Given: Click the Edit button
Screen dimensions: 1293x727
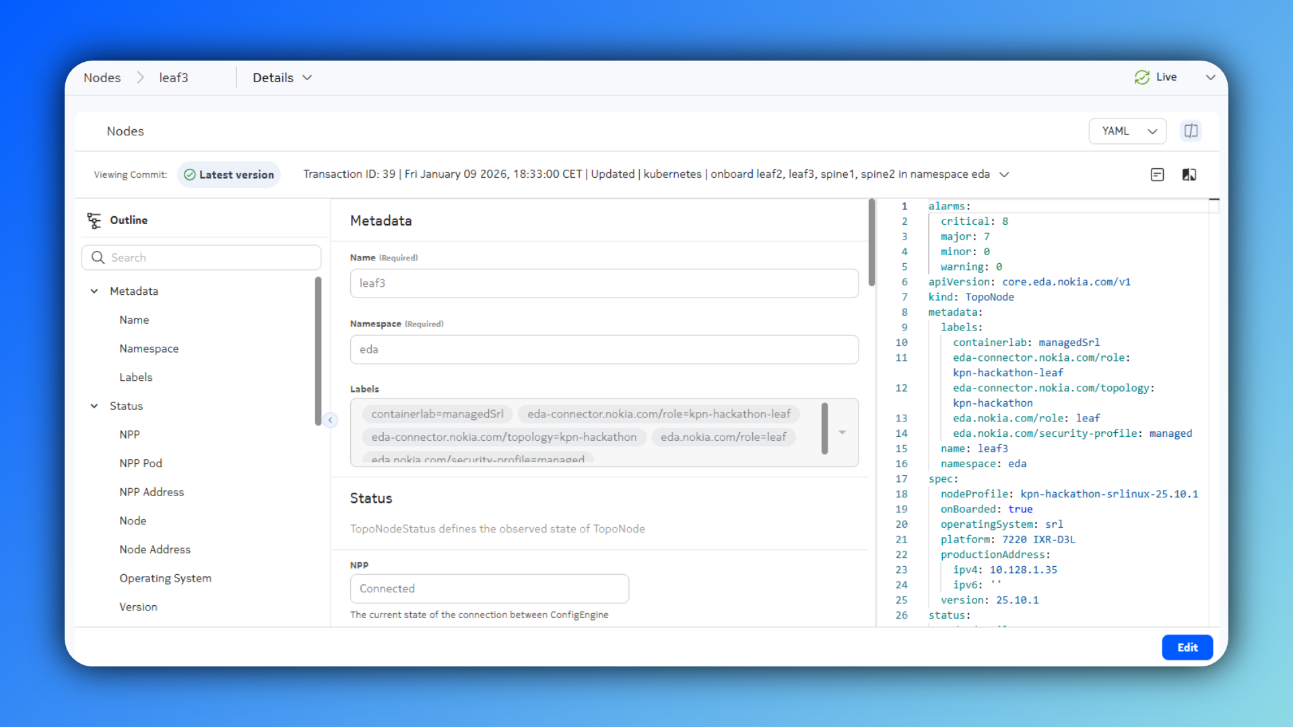Looking at the screenshot, I should pos(1187,647).
